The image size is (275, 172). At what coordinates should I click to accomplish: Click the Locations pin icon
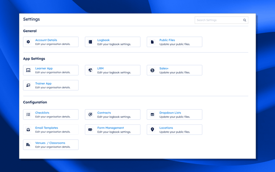pos(152,130)
